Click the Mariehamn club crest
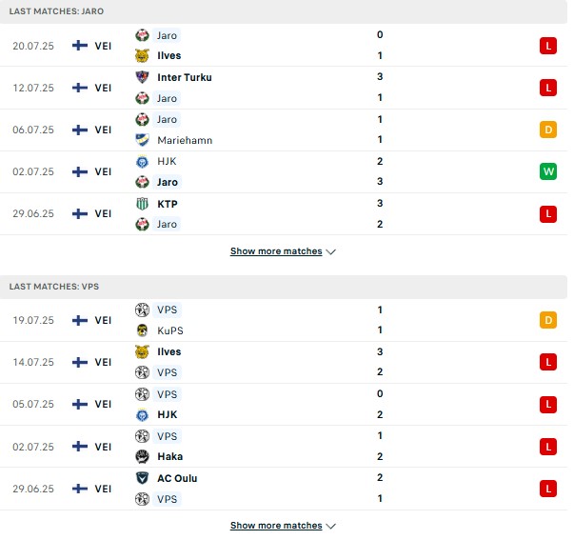 coord(142,140)
